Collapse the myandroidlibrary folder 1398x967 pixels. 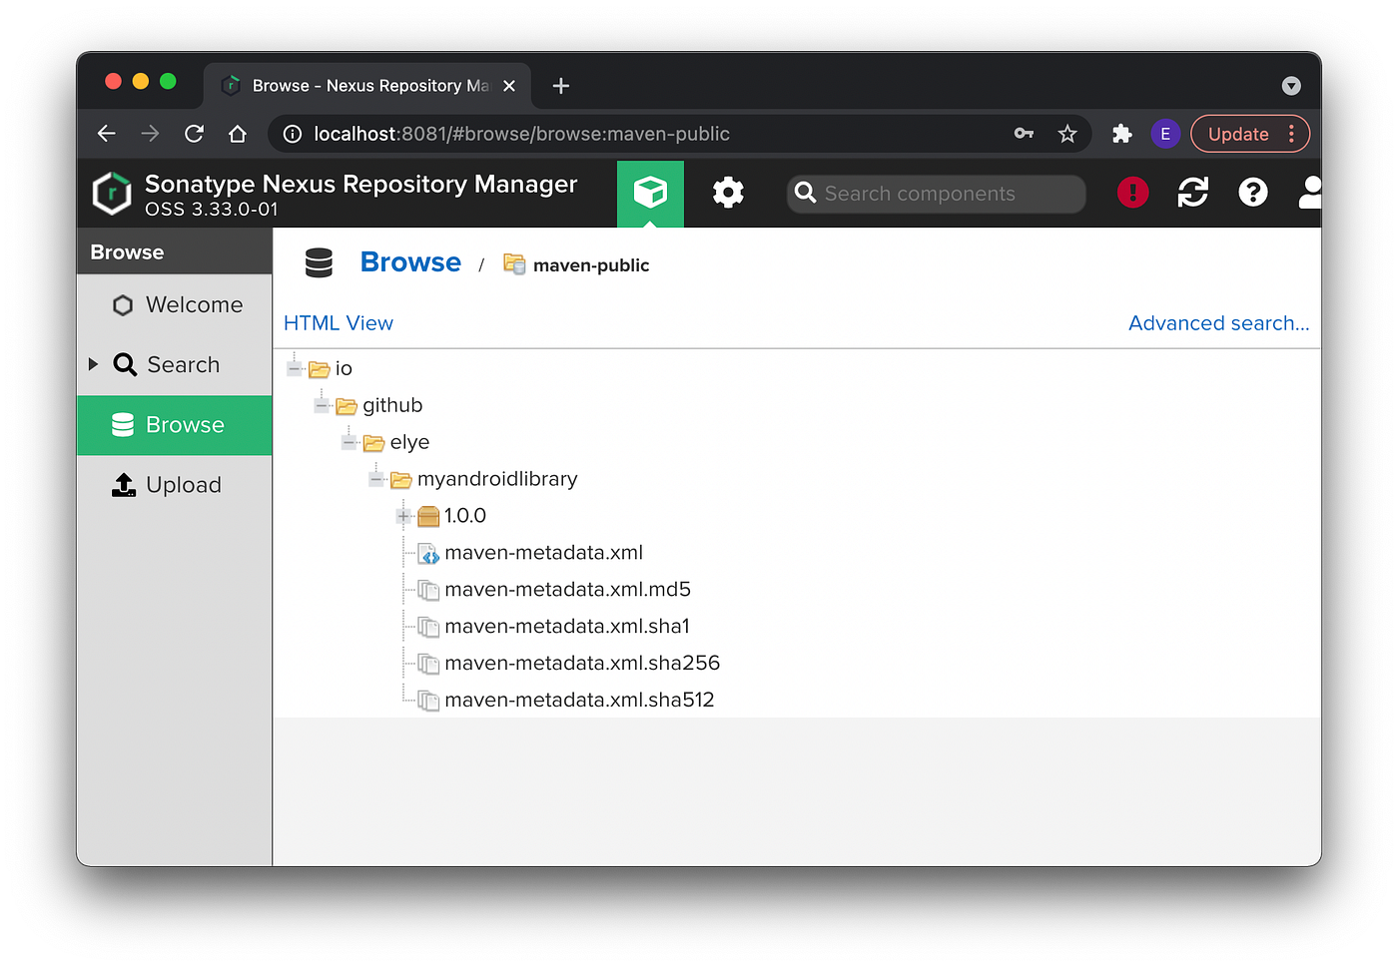point(376,479)
